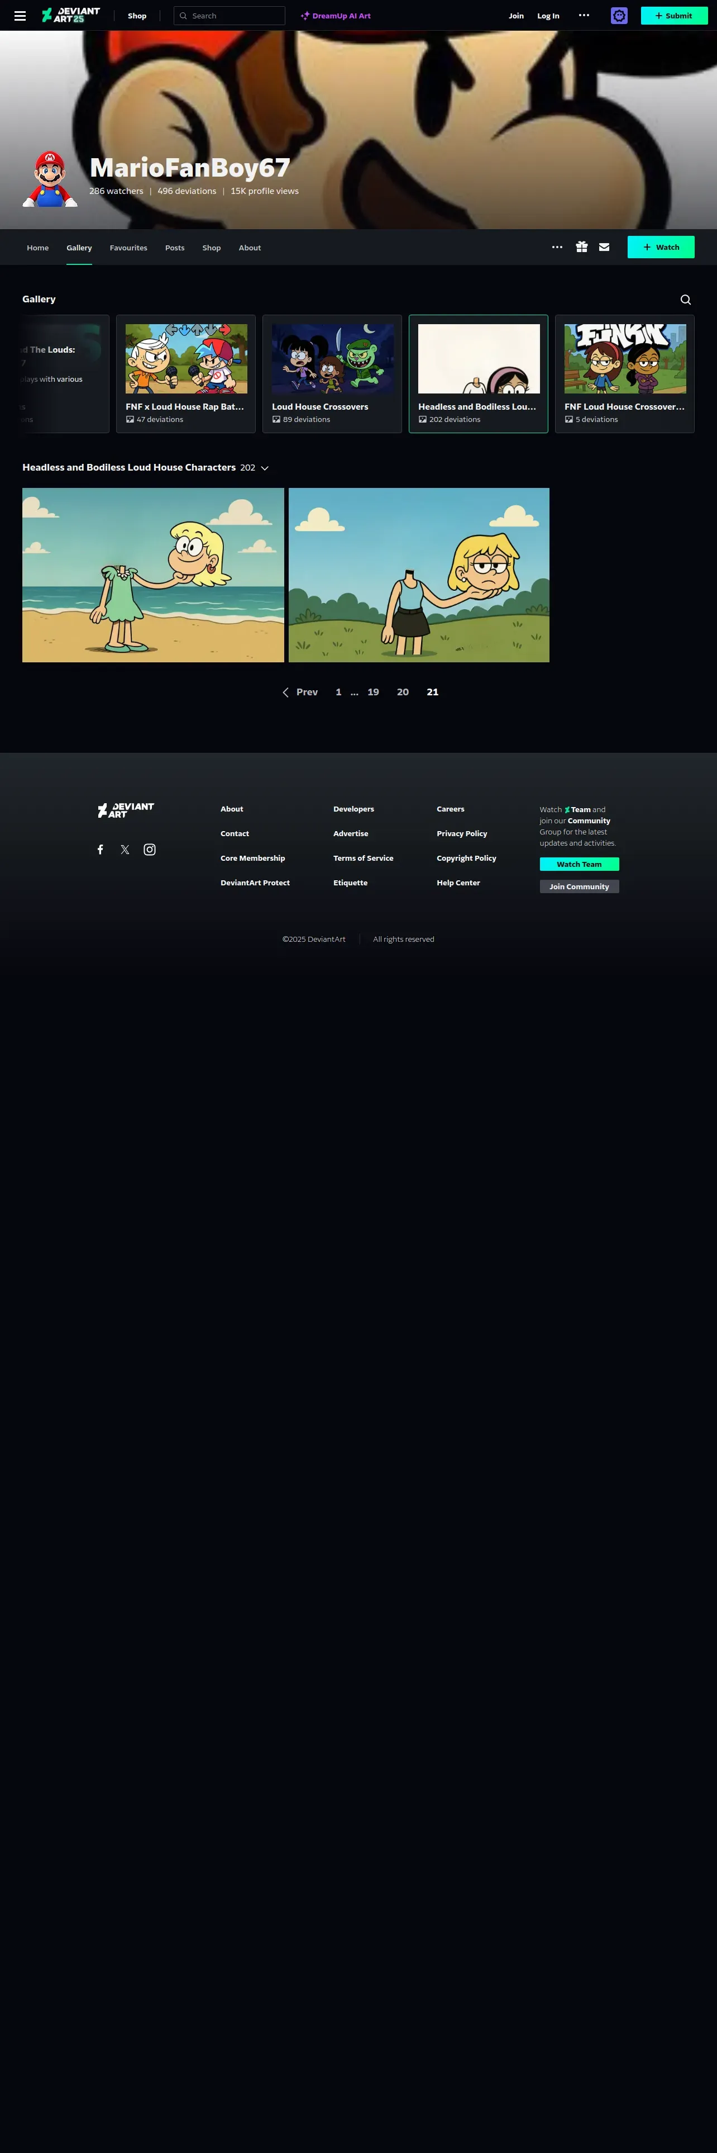The height and width of the screenshot is (2153, 717).
Task: Click the search magnifier icon in the header
Action: [184, 16]
